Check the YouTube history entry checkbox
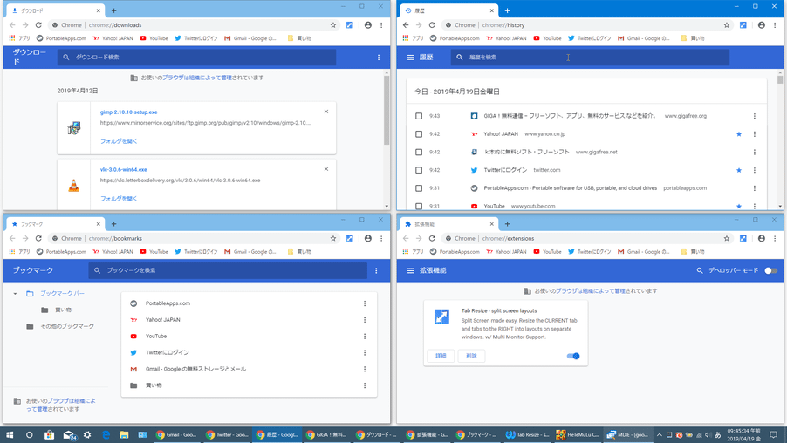The image size is (787, 443). [x=419, y=206]
